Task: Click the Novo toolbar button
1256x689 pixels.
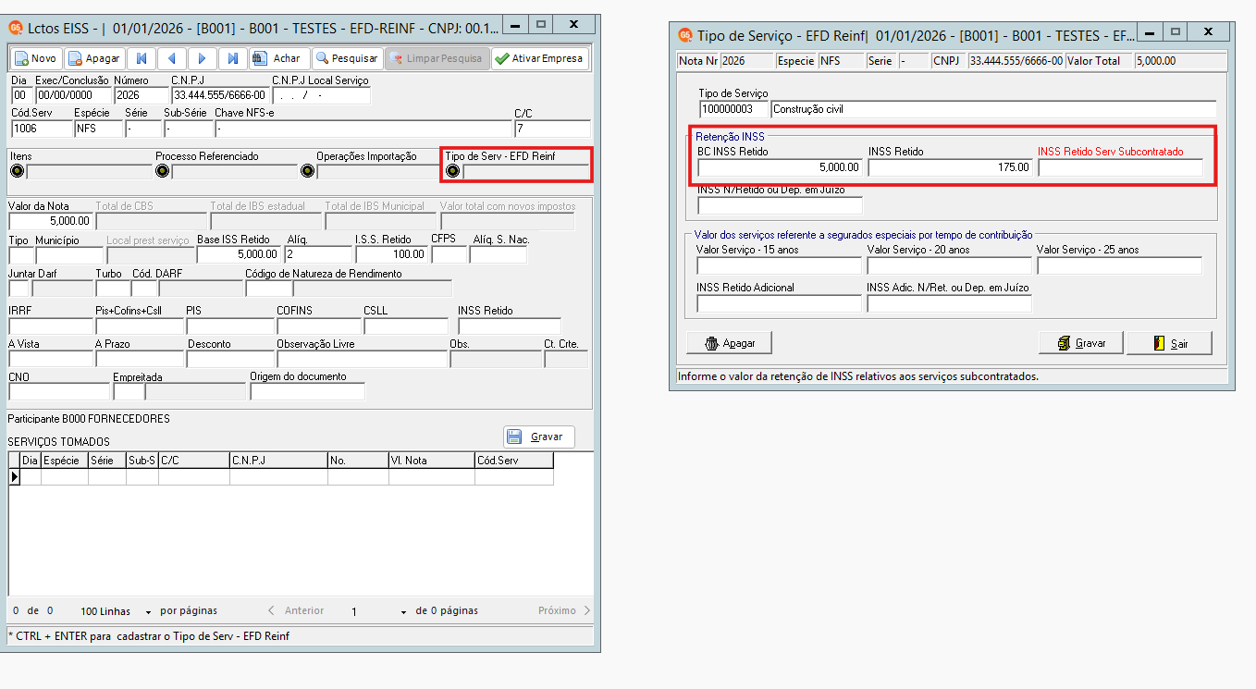Action: (36, 58)
